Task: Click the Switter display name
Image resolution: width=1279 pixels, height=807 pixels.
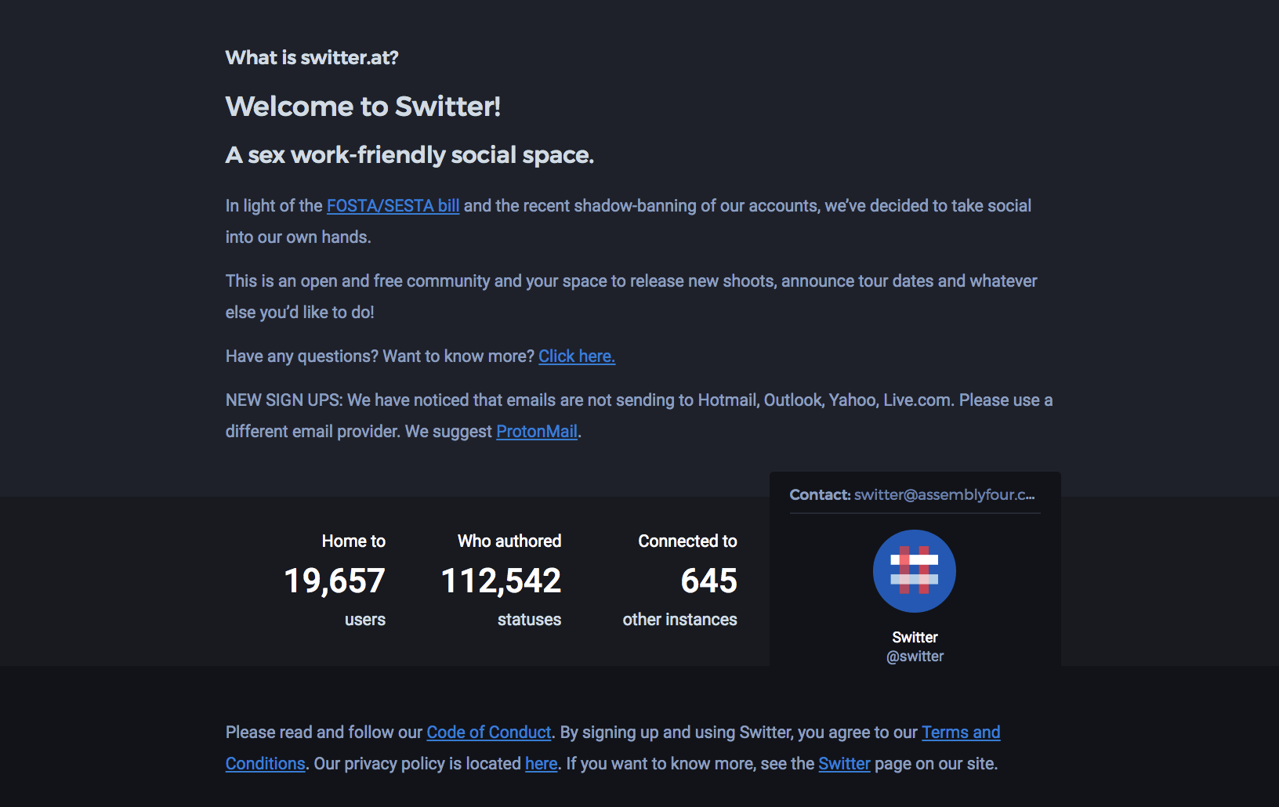Action: [x=914, y=636]
